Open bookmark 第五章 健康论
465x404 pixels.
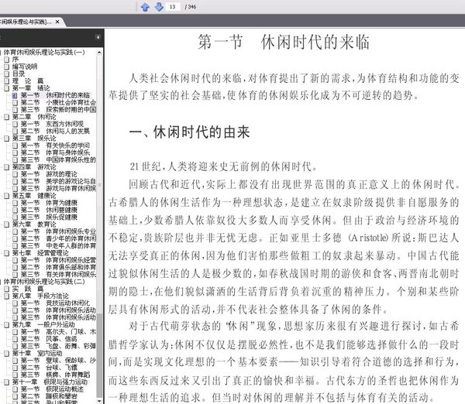34,196
